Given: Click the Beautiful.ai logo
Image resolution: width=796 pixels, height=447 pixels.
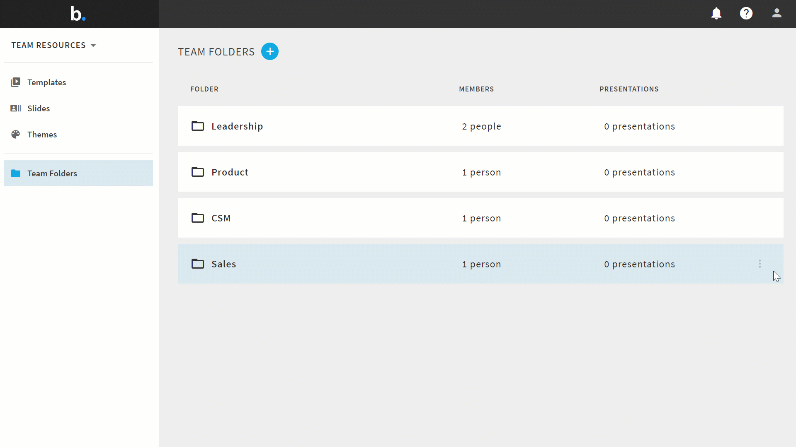Looking at the screenshot, I should [78, 14].
